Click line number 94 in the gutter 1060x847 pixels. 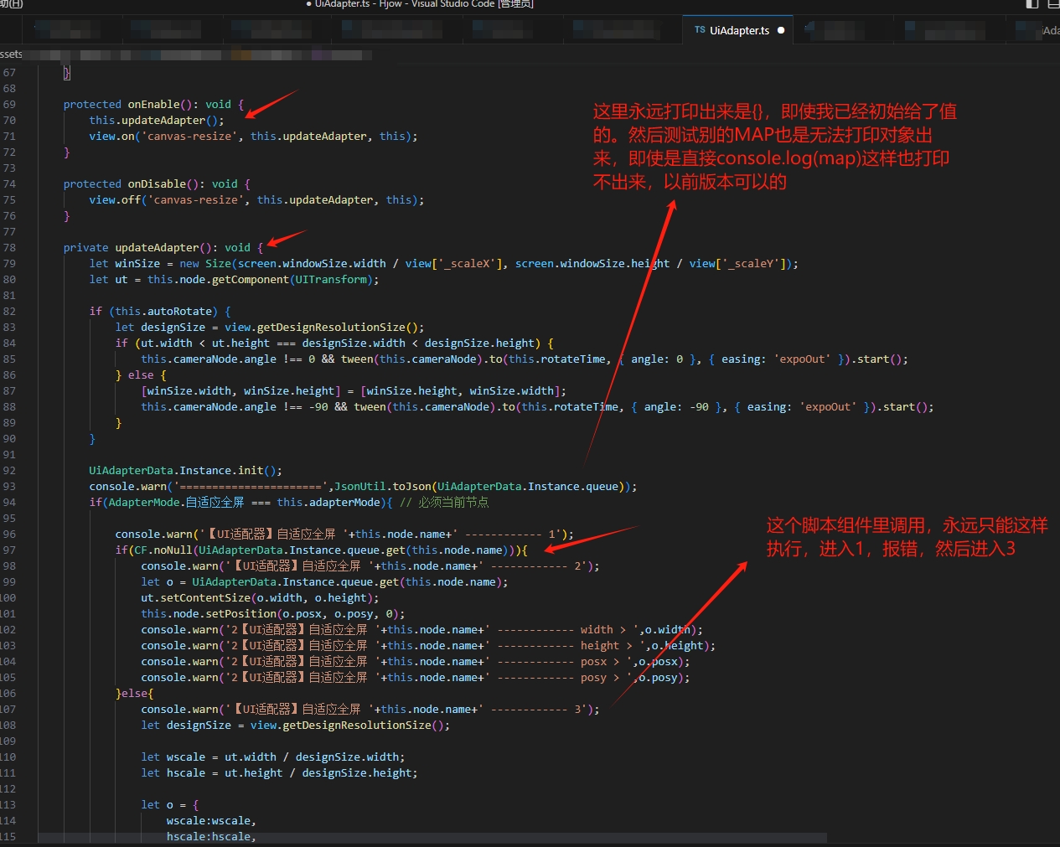coord(9,503)
